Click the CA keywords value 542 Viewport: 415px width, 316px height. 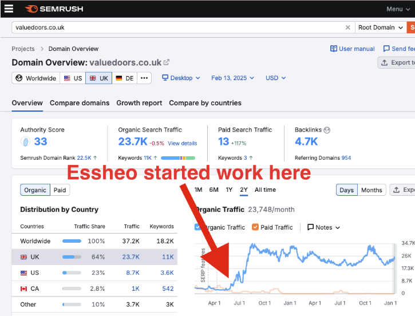coord(168,289)
